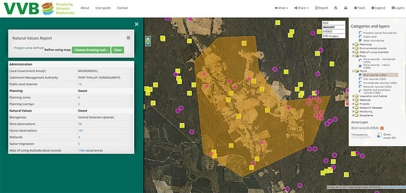Zoom out with the map minus button
Screen dimensions: 406x193
coord(148,44)
